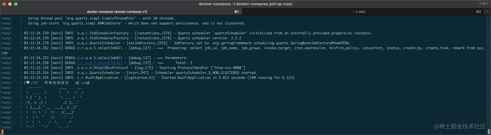Click the ⌘1 shortcut badge on the first tab
491x135 pixels.
[236, 12]
